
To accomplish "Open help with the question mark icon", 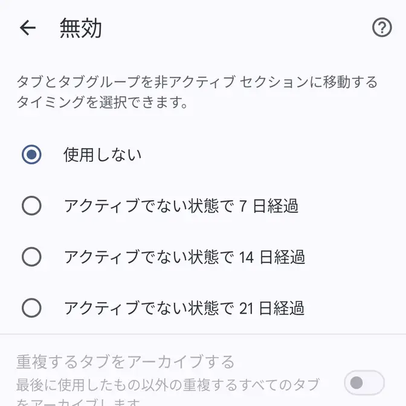I will tap(382, 28).
